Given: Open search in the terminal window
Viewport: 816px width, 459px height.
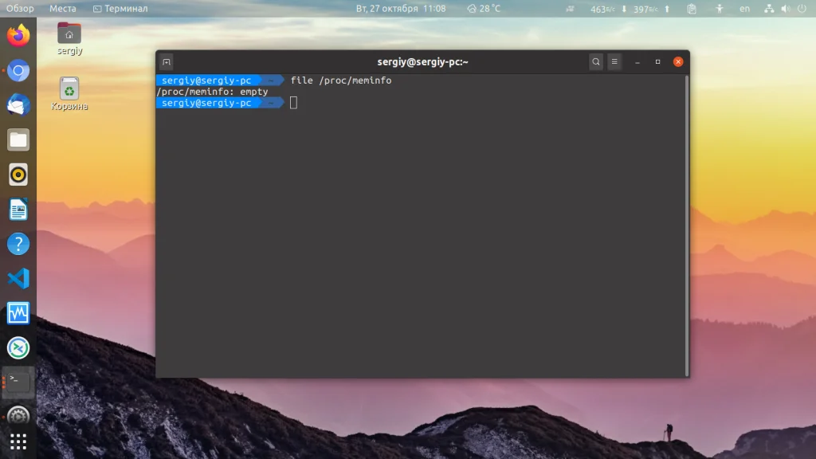Looking at the screenshot, I should [x=595, y=61].
